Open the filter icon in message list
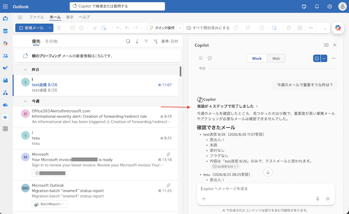Image resolution: width=349 pixels, height=214 pixels. pyautogui.click(x=146, y=41)
